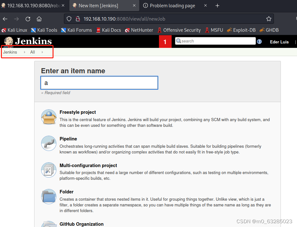Click the Pipeline description text
Image resolution: width=297 pixels, height=227 pixels.
click(161, 149)
